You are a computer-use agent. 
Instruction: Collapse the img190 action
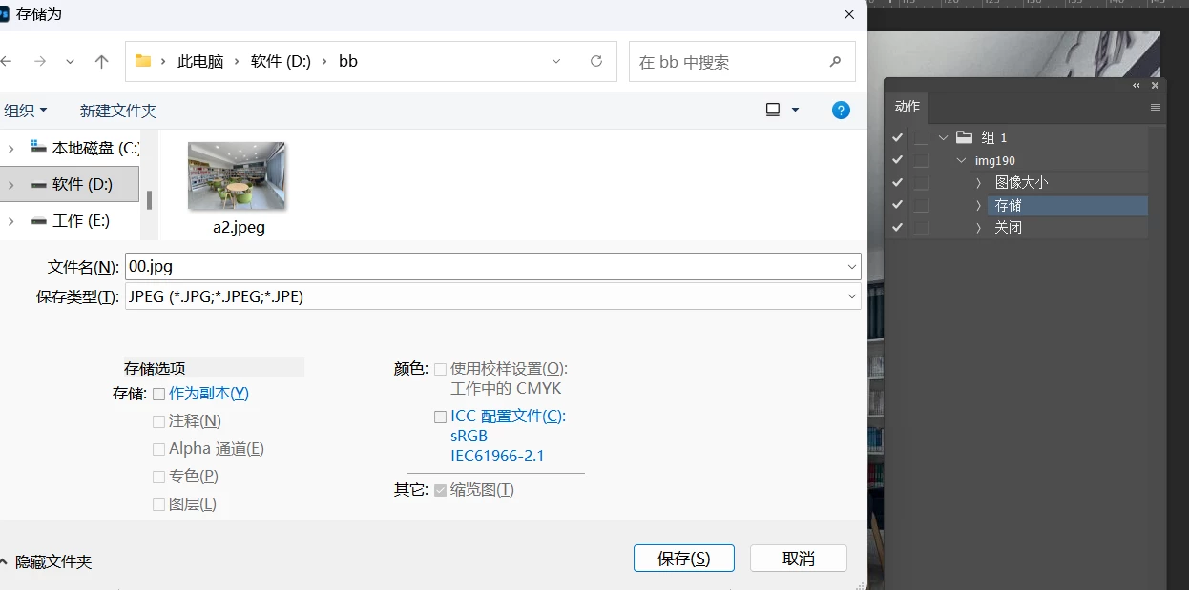tap(961, 160)
